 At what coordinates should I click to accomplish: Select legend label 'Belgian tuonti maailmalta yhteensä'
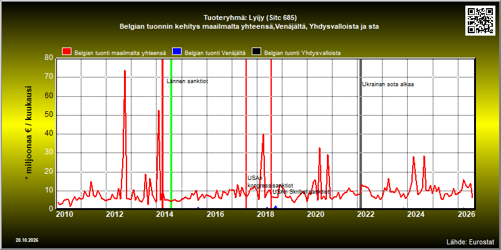120,53
